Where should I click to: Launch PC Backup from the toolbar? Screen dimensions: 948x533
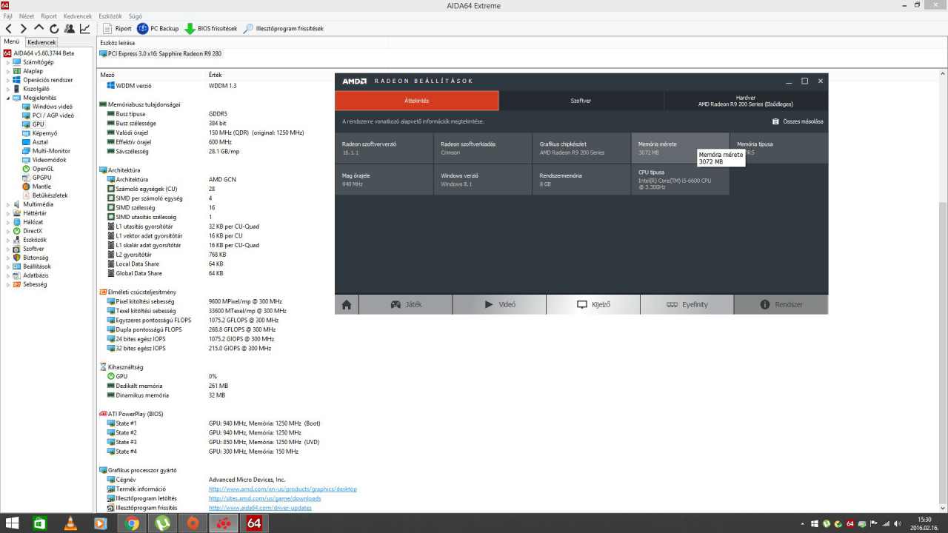[x=158, y=28]
